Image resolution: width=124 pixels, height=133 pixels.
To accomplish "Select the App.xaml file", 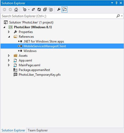I will point(25,60).
